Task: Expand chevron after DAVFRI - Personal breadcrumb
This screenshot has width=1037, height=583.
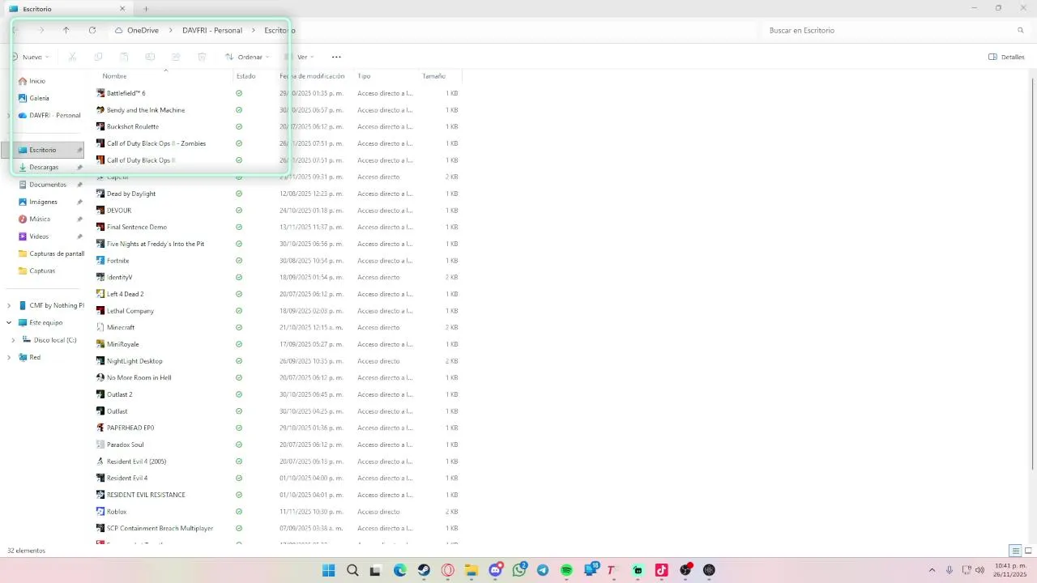Action: (x=254, y=30)
